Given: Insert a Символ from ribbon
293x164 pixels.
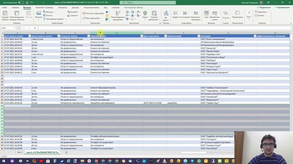Looking at the screenshot, I should [x=260, y=15].
